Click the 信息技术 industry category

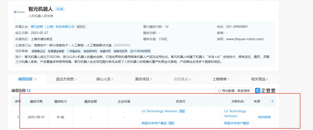(x=40, y=45)
